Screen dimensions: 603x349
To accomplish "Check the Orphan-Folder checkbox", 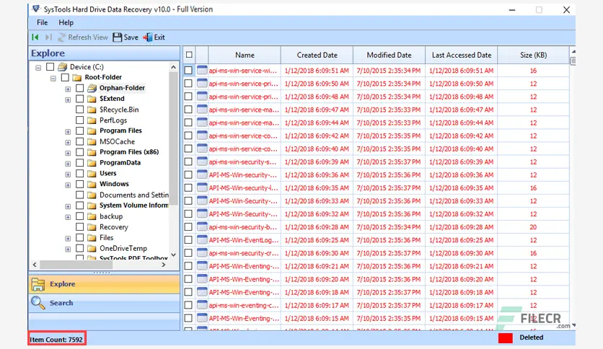I will point(79,88).
